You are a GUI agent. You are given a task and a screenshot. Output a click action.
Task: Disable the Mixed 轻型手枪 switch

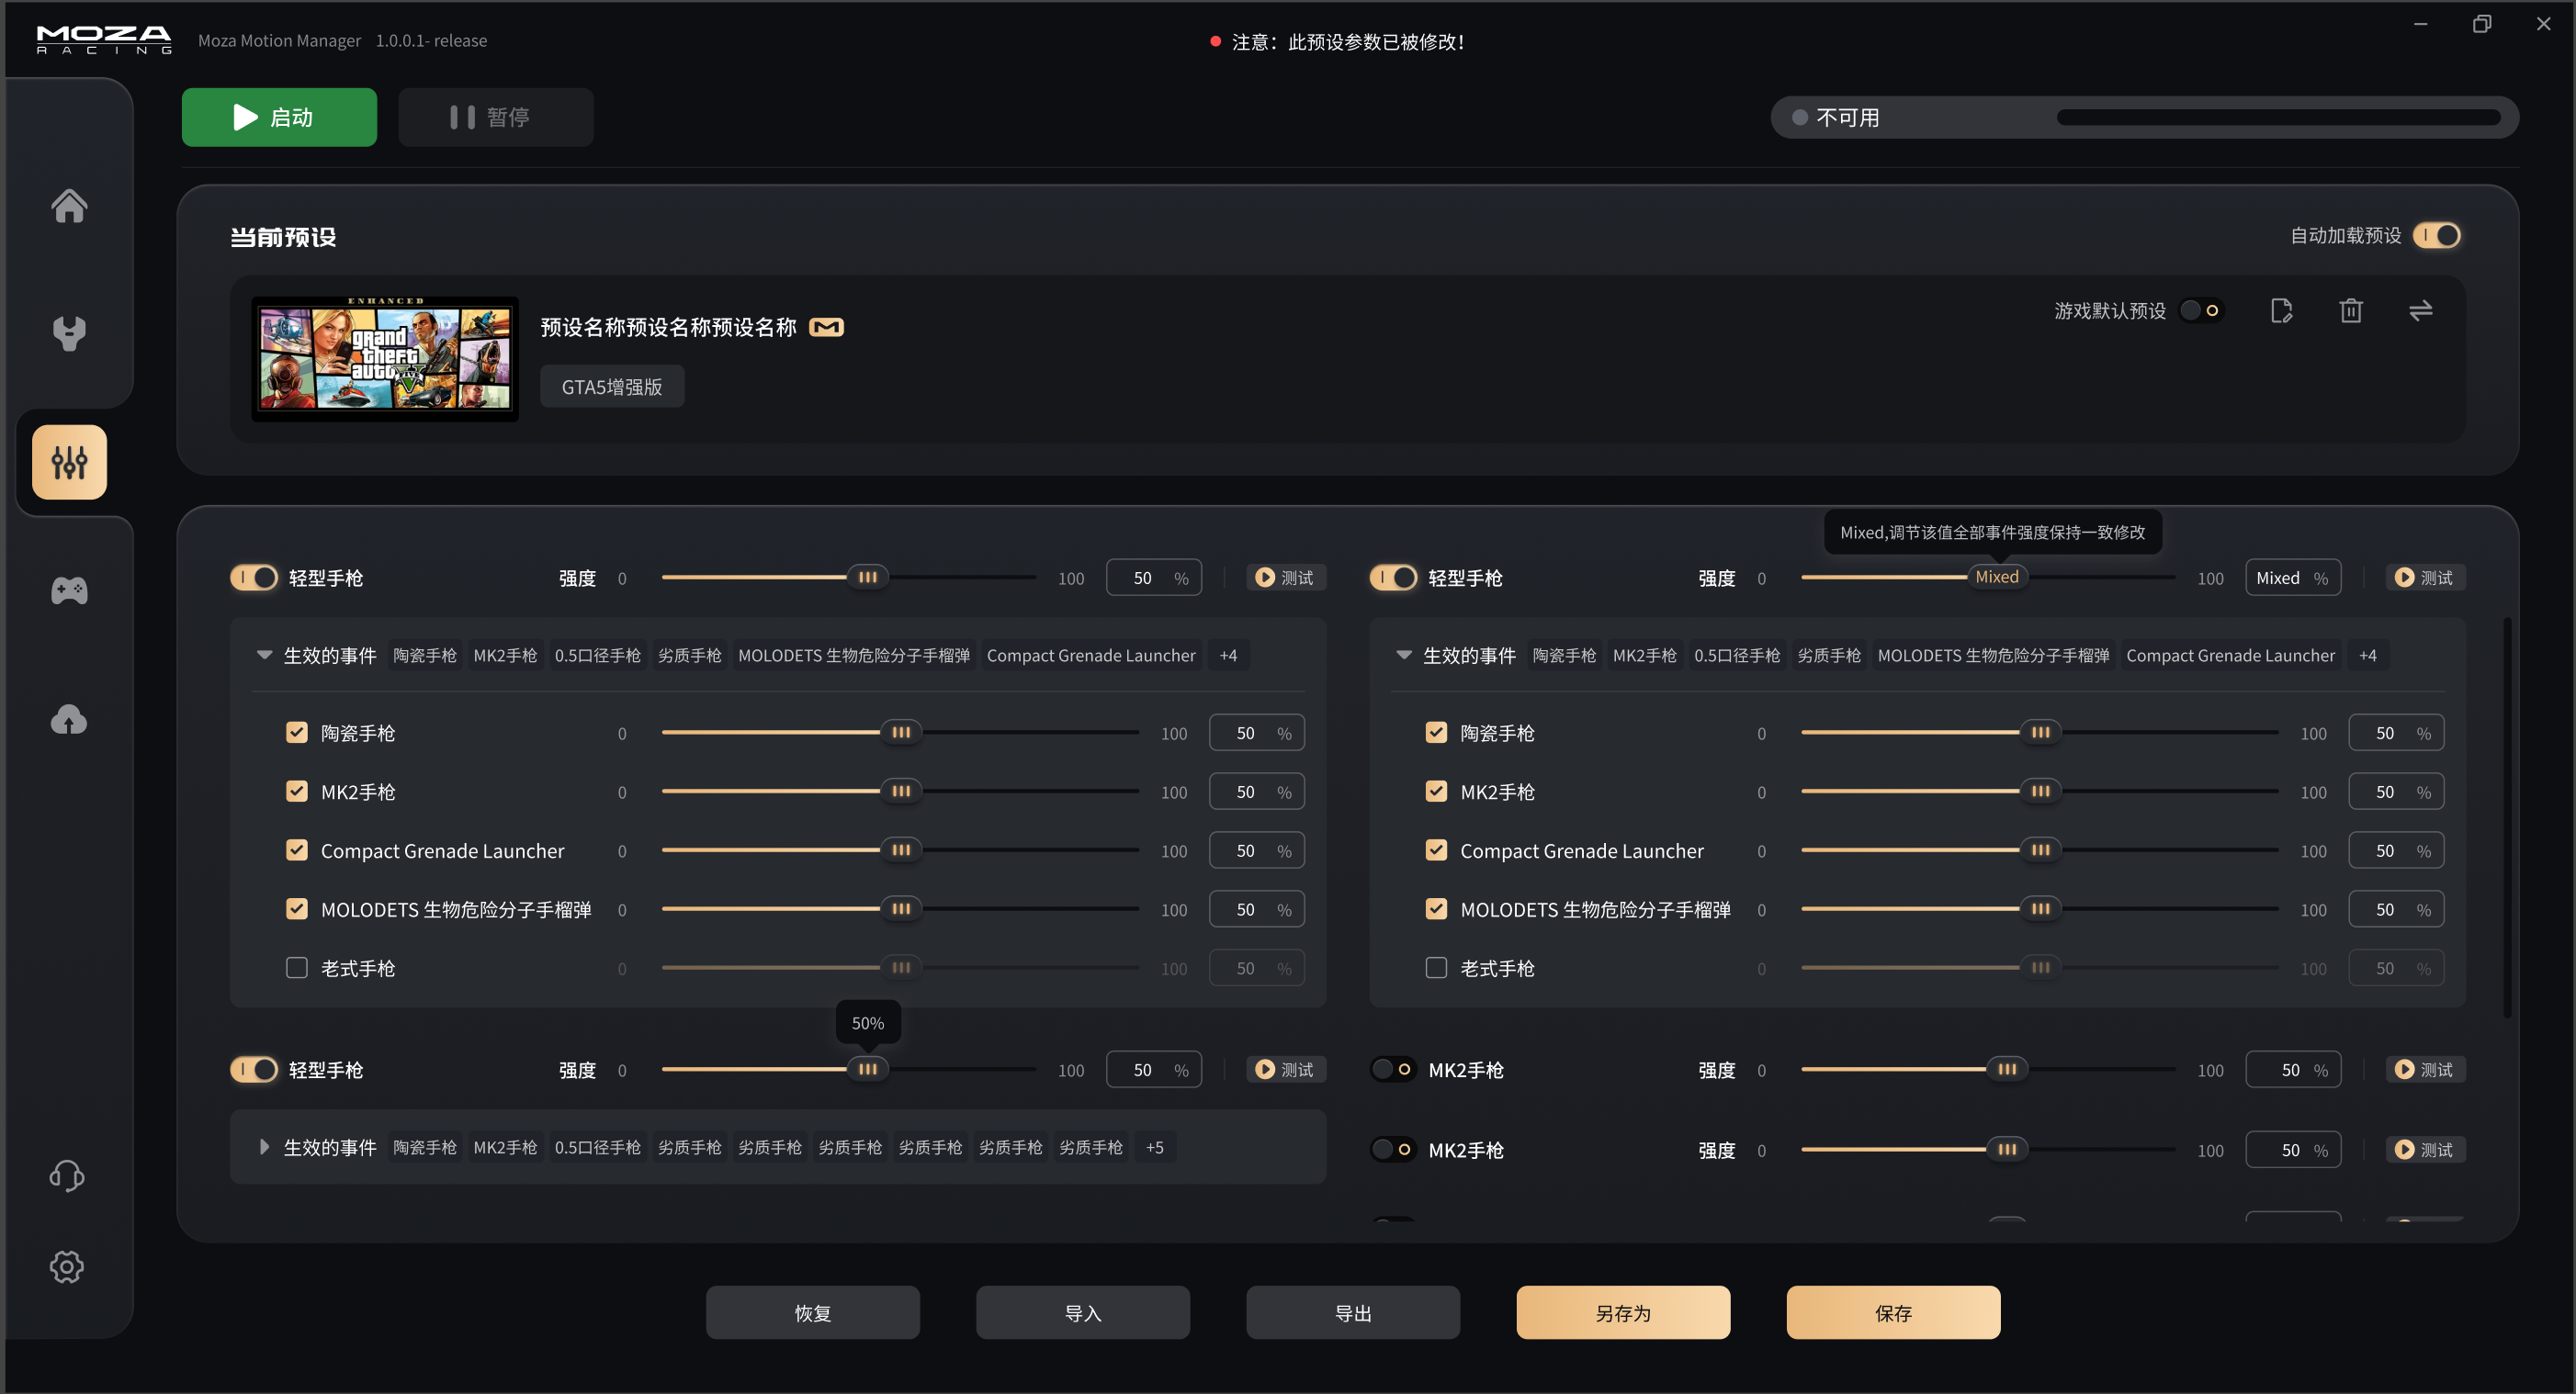point(1393,578)
